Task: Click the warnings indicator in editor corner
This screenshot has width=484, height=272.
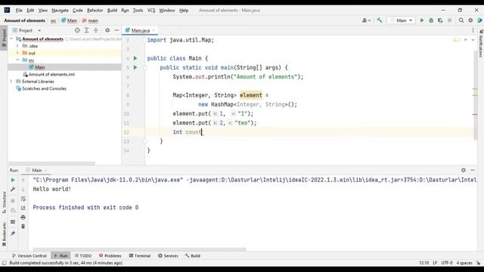Action: tap(456, 40)
